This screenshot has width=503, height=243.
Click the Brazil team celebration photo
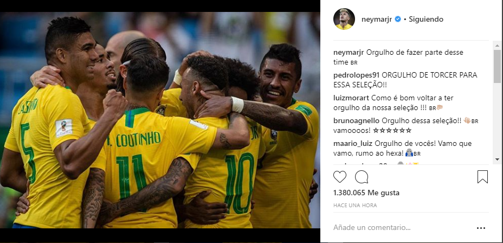click(x=160, y=120)
